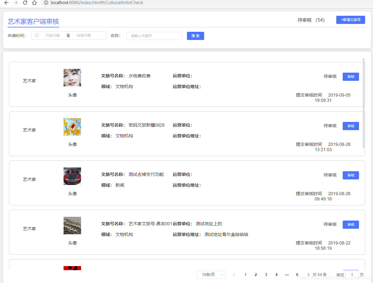Click the 待审核 (54) count label
The image size is (373, 283).
click(311, 20)
